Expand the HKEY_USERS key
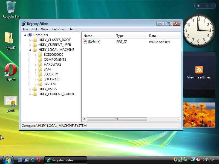219x164 pixels. 30,89
